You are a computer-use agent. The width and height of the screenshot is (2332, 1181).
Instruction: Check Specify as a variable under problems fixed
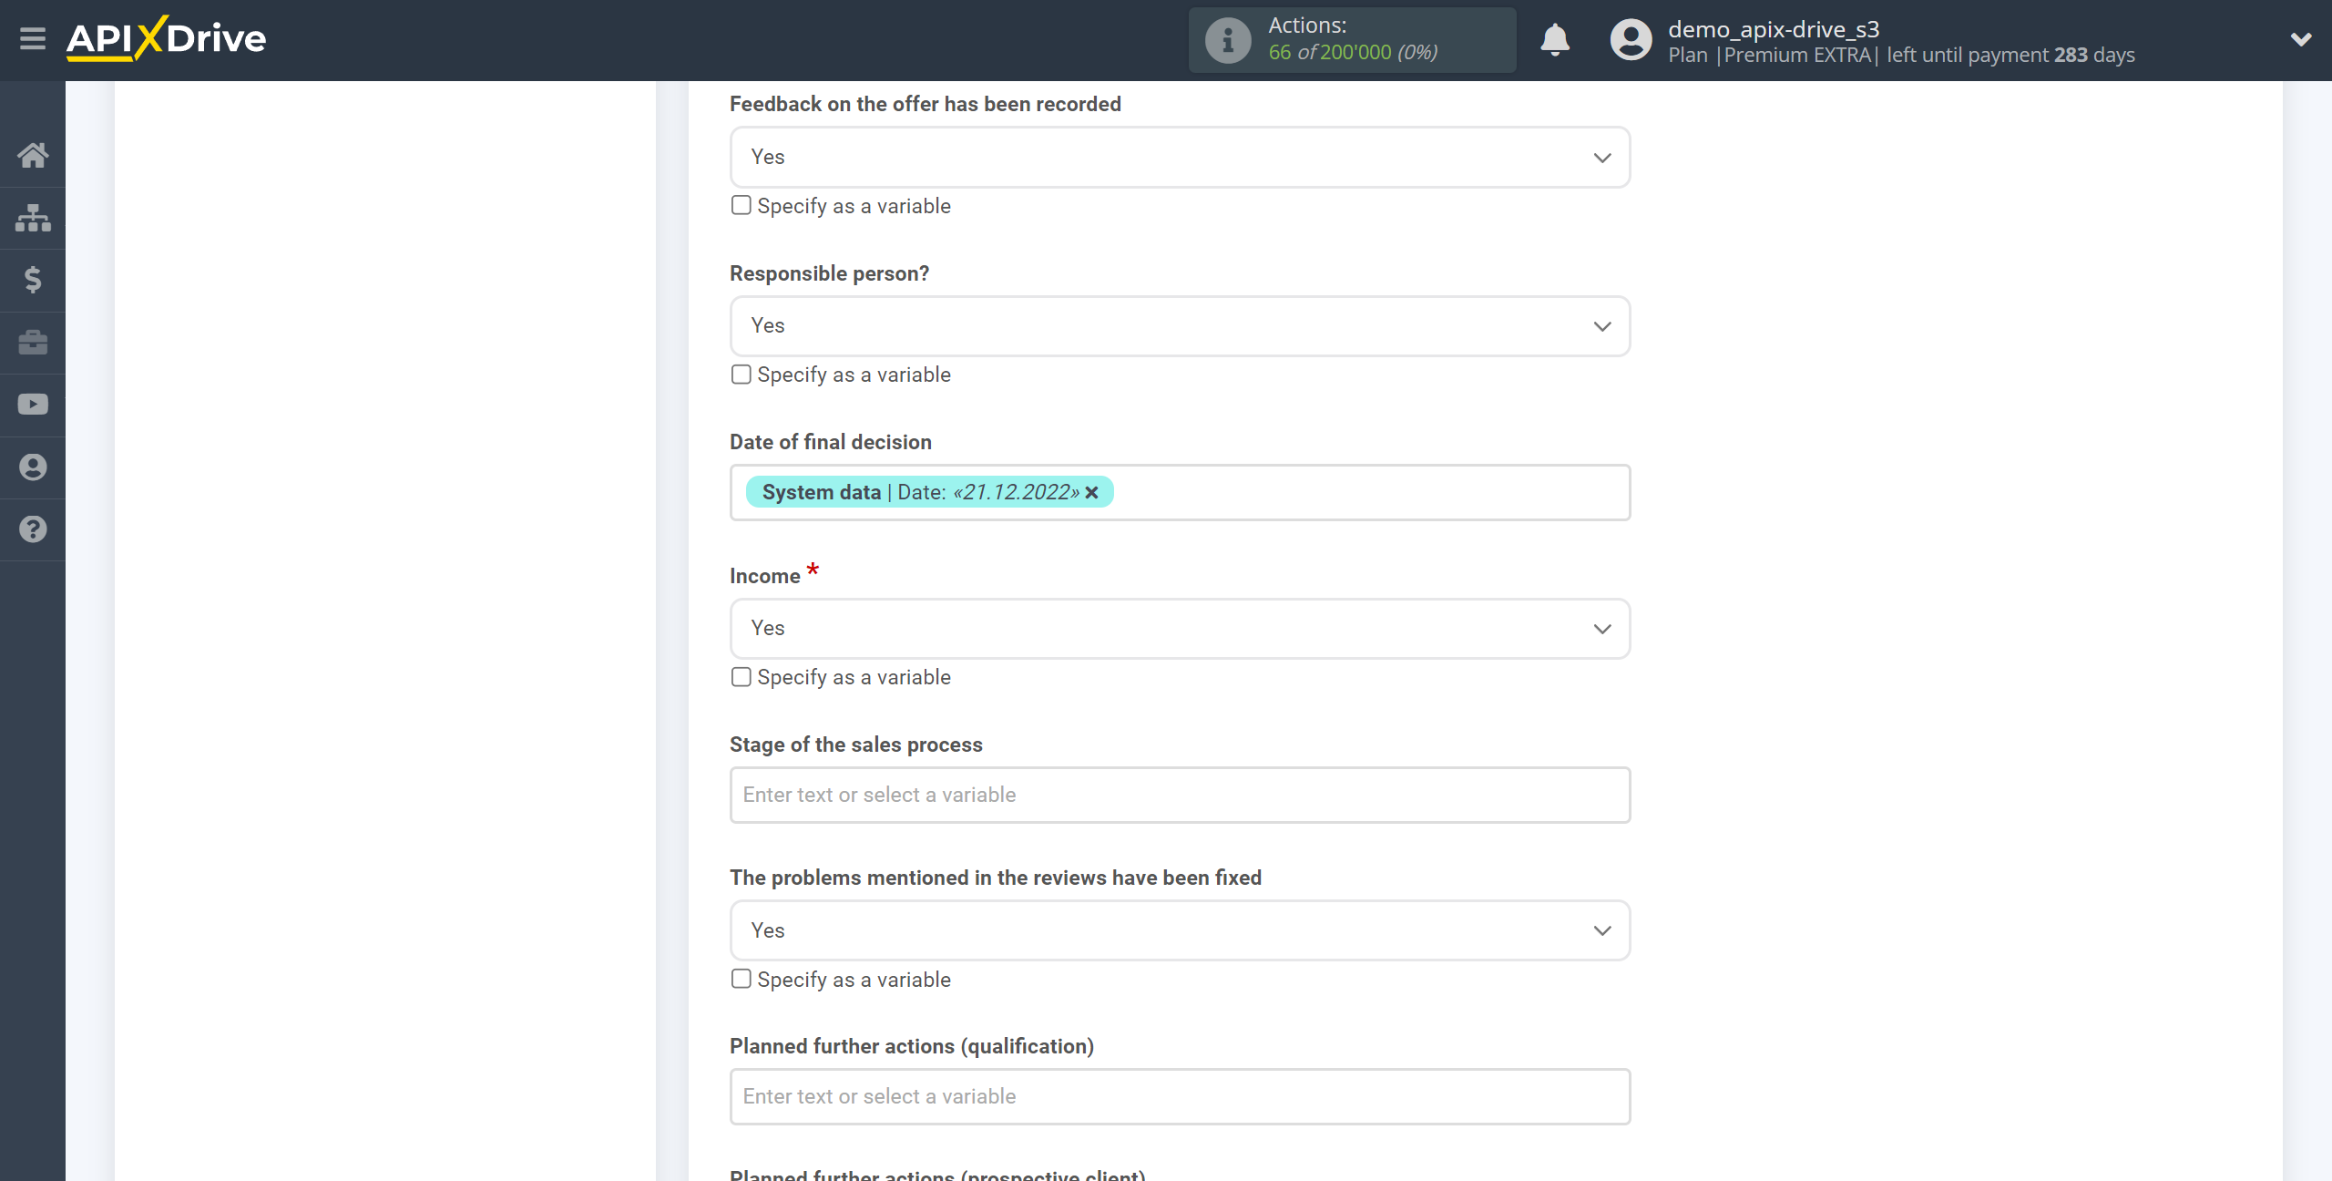[x=742, y=979]
